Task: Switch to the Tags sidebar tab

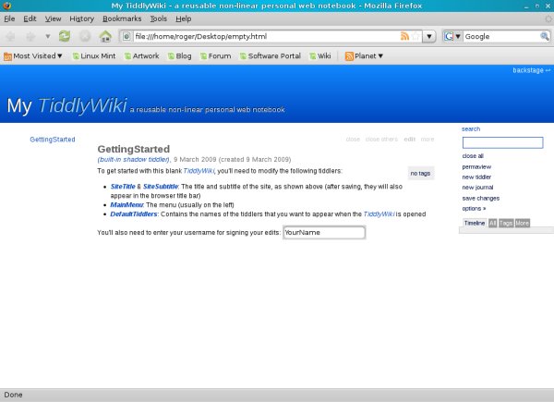Action: click(505, 224)
